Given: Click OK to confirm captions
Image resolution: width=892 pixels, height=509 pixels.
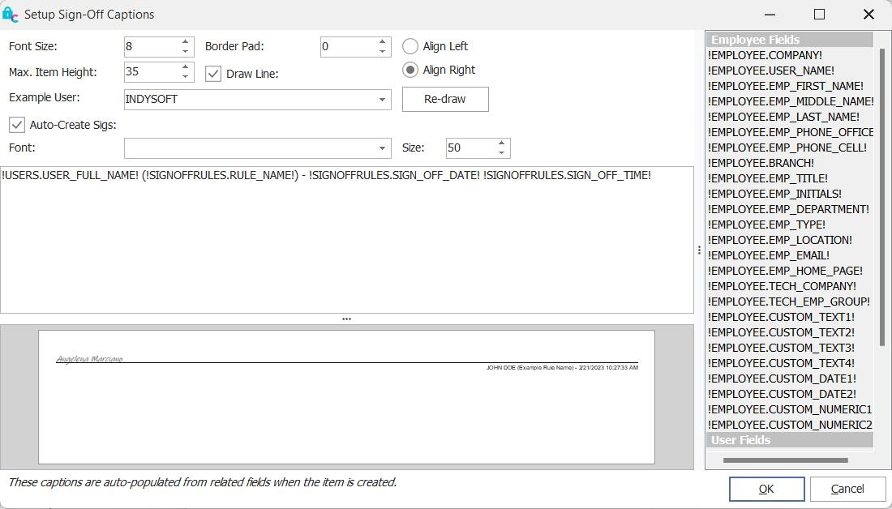Looking at the screenshot, I should [x=766, y=489].
